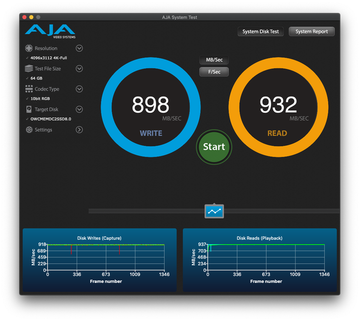Click the Resolution monitor icon
This screenshot has width=359, height=320.
[x=29, y=48]
